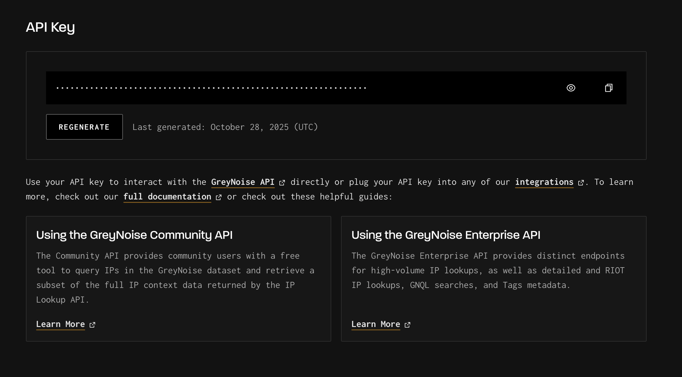Click external icon next to Enterprise Learn More
682x377 pixels.
point(407,325)
